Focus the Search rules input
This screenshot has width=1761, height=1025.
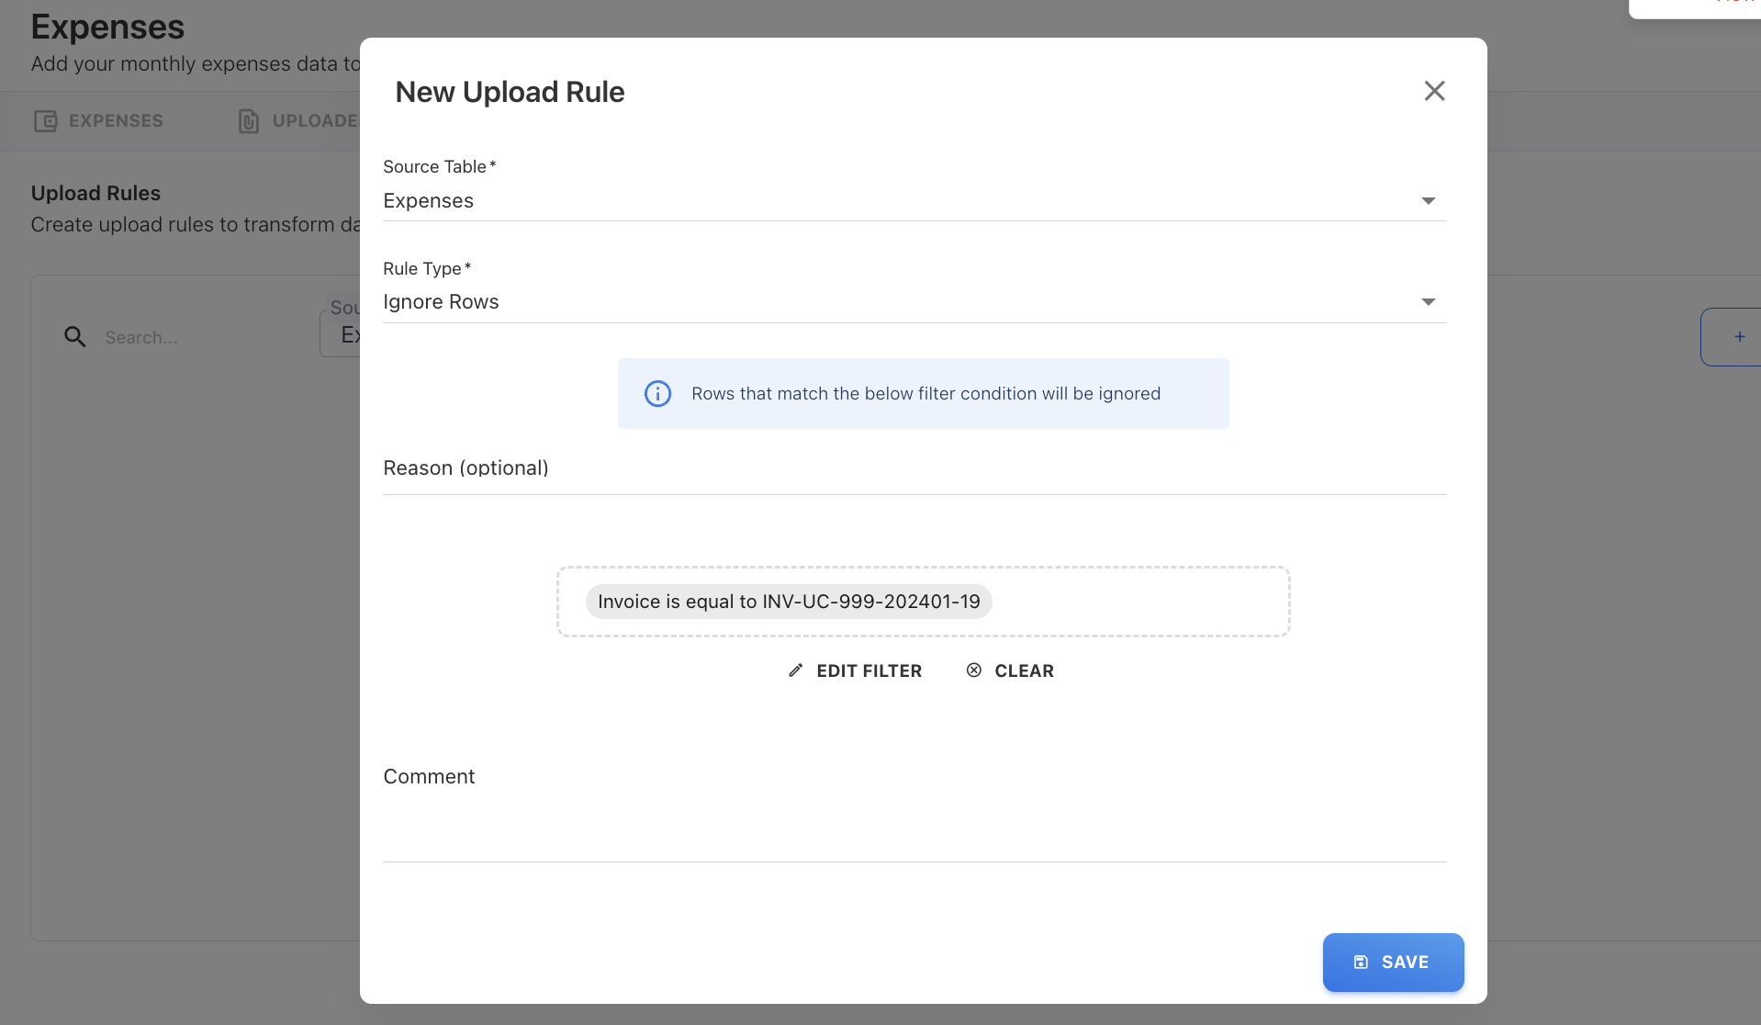click(x=202, y=337)
